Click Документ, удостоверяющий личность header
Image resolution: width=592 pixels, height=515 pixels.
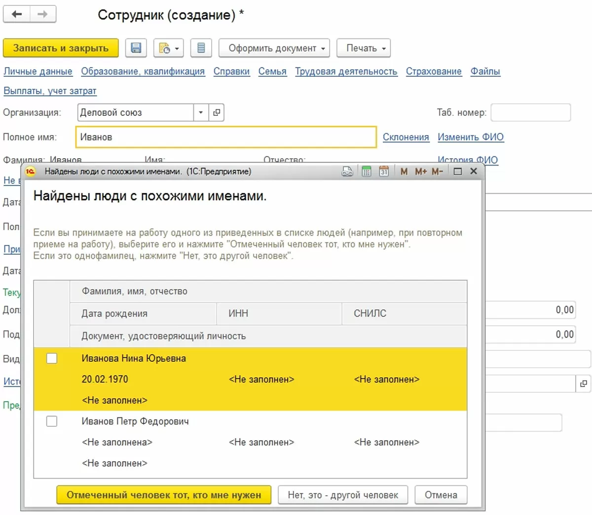pyautogui.click(x=268, y=336)
